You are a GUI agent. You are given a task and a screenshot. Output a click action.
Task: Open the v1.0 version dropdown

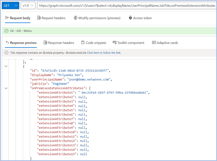28,6
